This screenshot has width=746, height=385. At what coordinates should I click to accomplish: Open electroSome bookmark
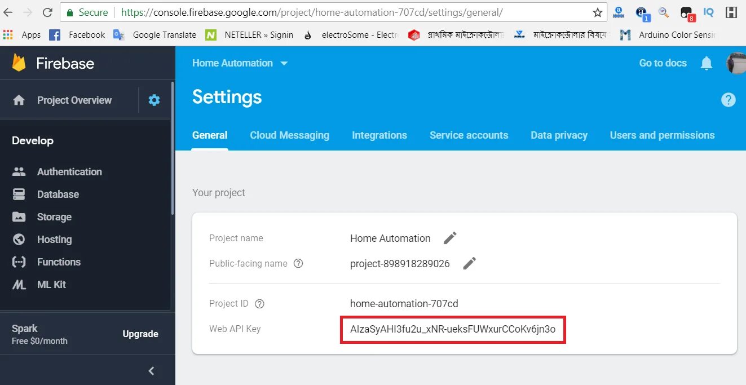pos(351,35)
